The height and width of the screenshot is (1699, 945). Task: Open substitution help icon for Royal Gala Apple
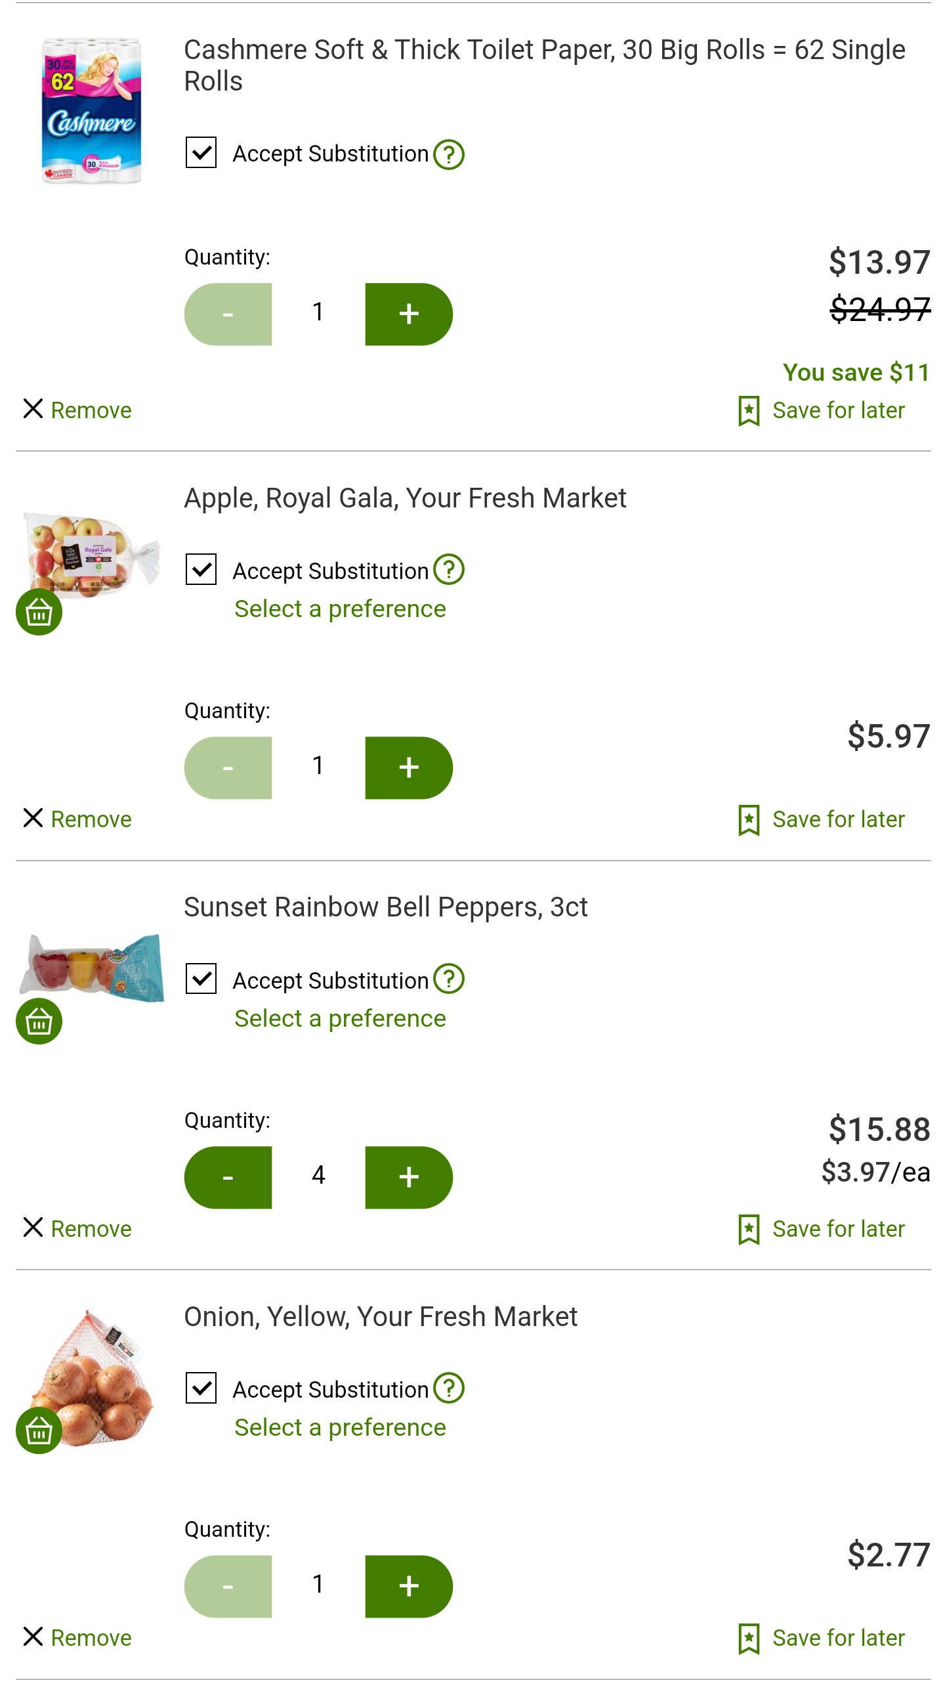tap(448, 569)
